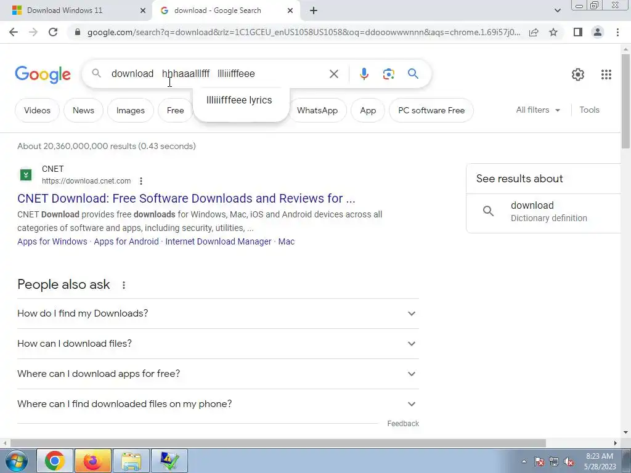
Task: Go back to the previous page
Action: click(14, 32)
